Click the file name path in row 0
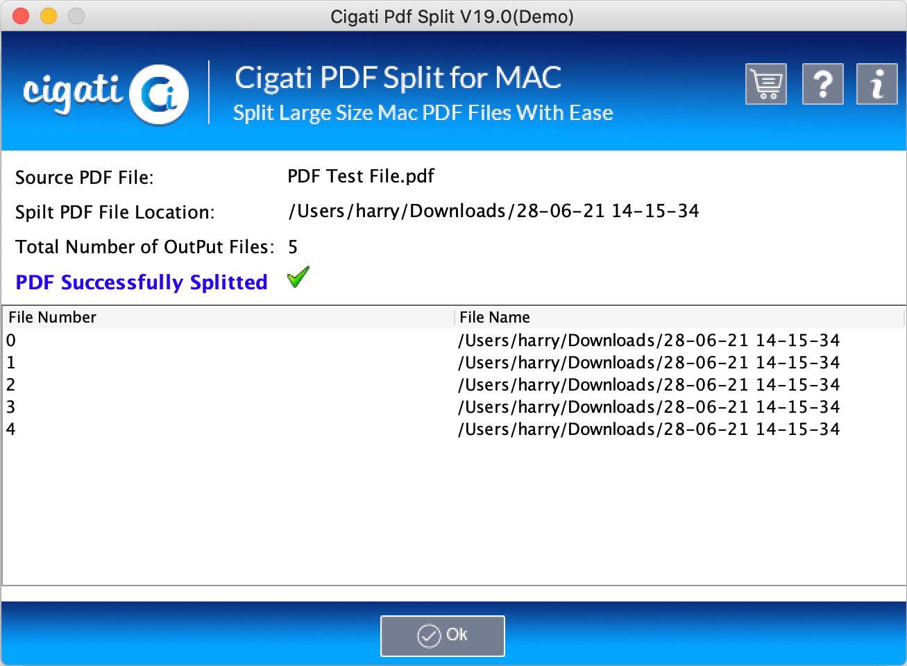Viewport: 907px width, 666px height. click(649, 341)
